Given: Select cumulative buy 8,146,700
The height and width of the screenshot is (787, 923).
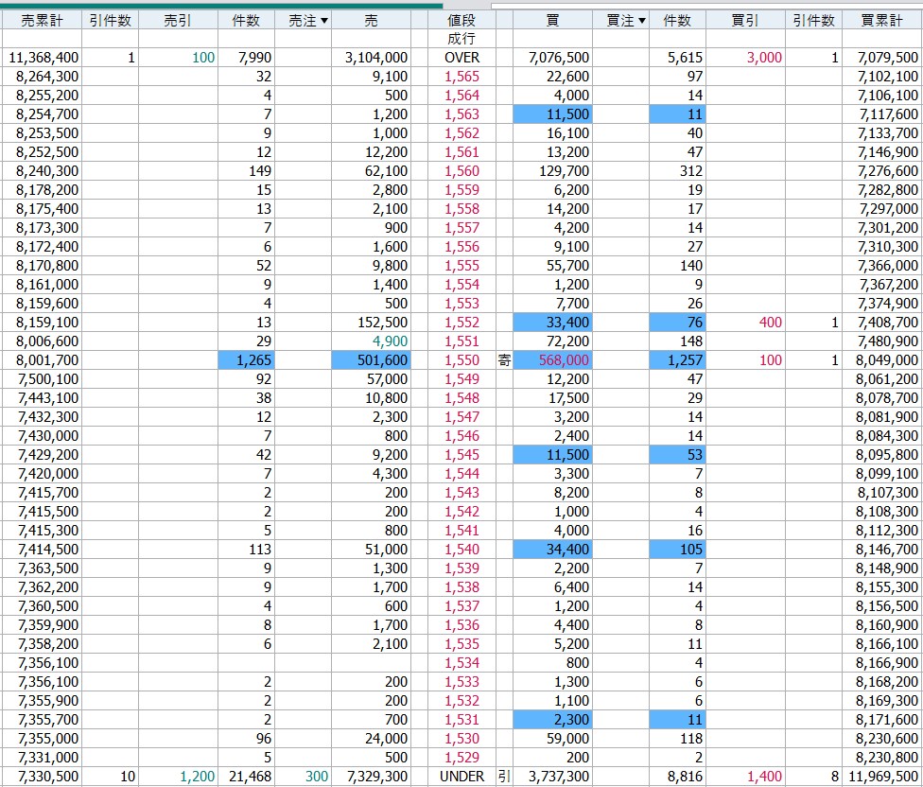Looking at the screenshot, I should point(887,550).
